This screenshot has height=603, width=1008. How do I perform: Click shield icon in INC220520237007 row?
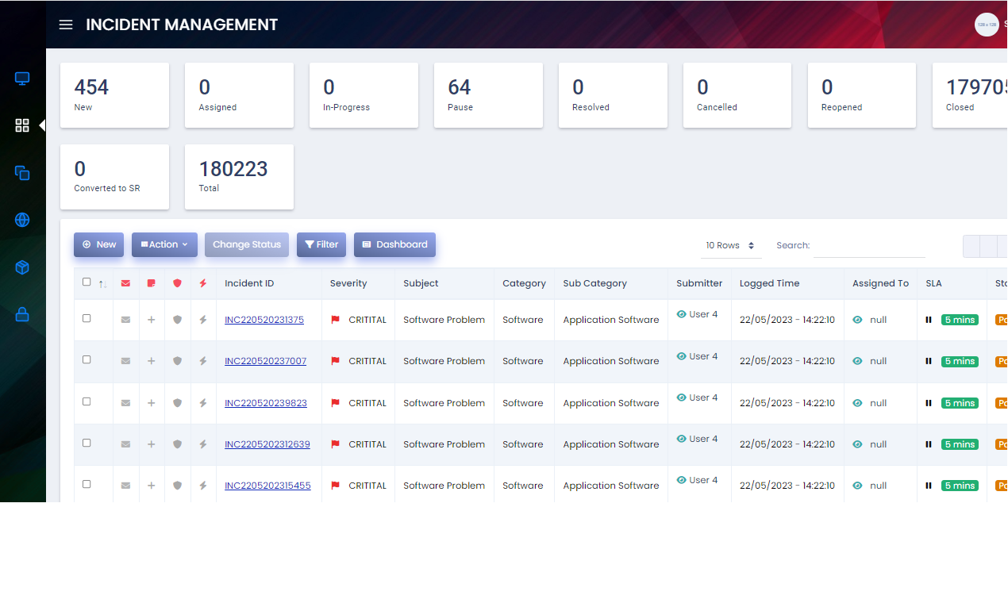point(177,361)
